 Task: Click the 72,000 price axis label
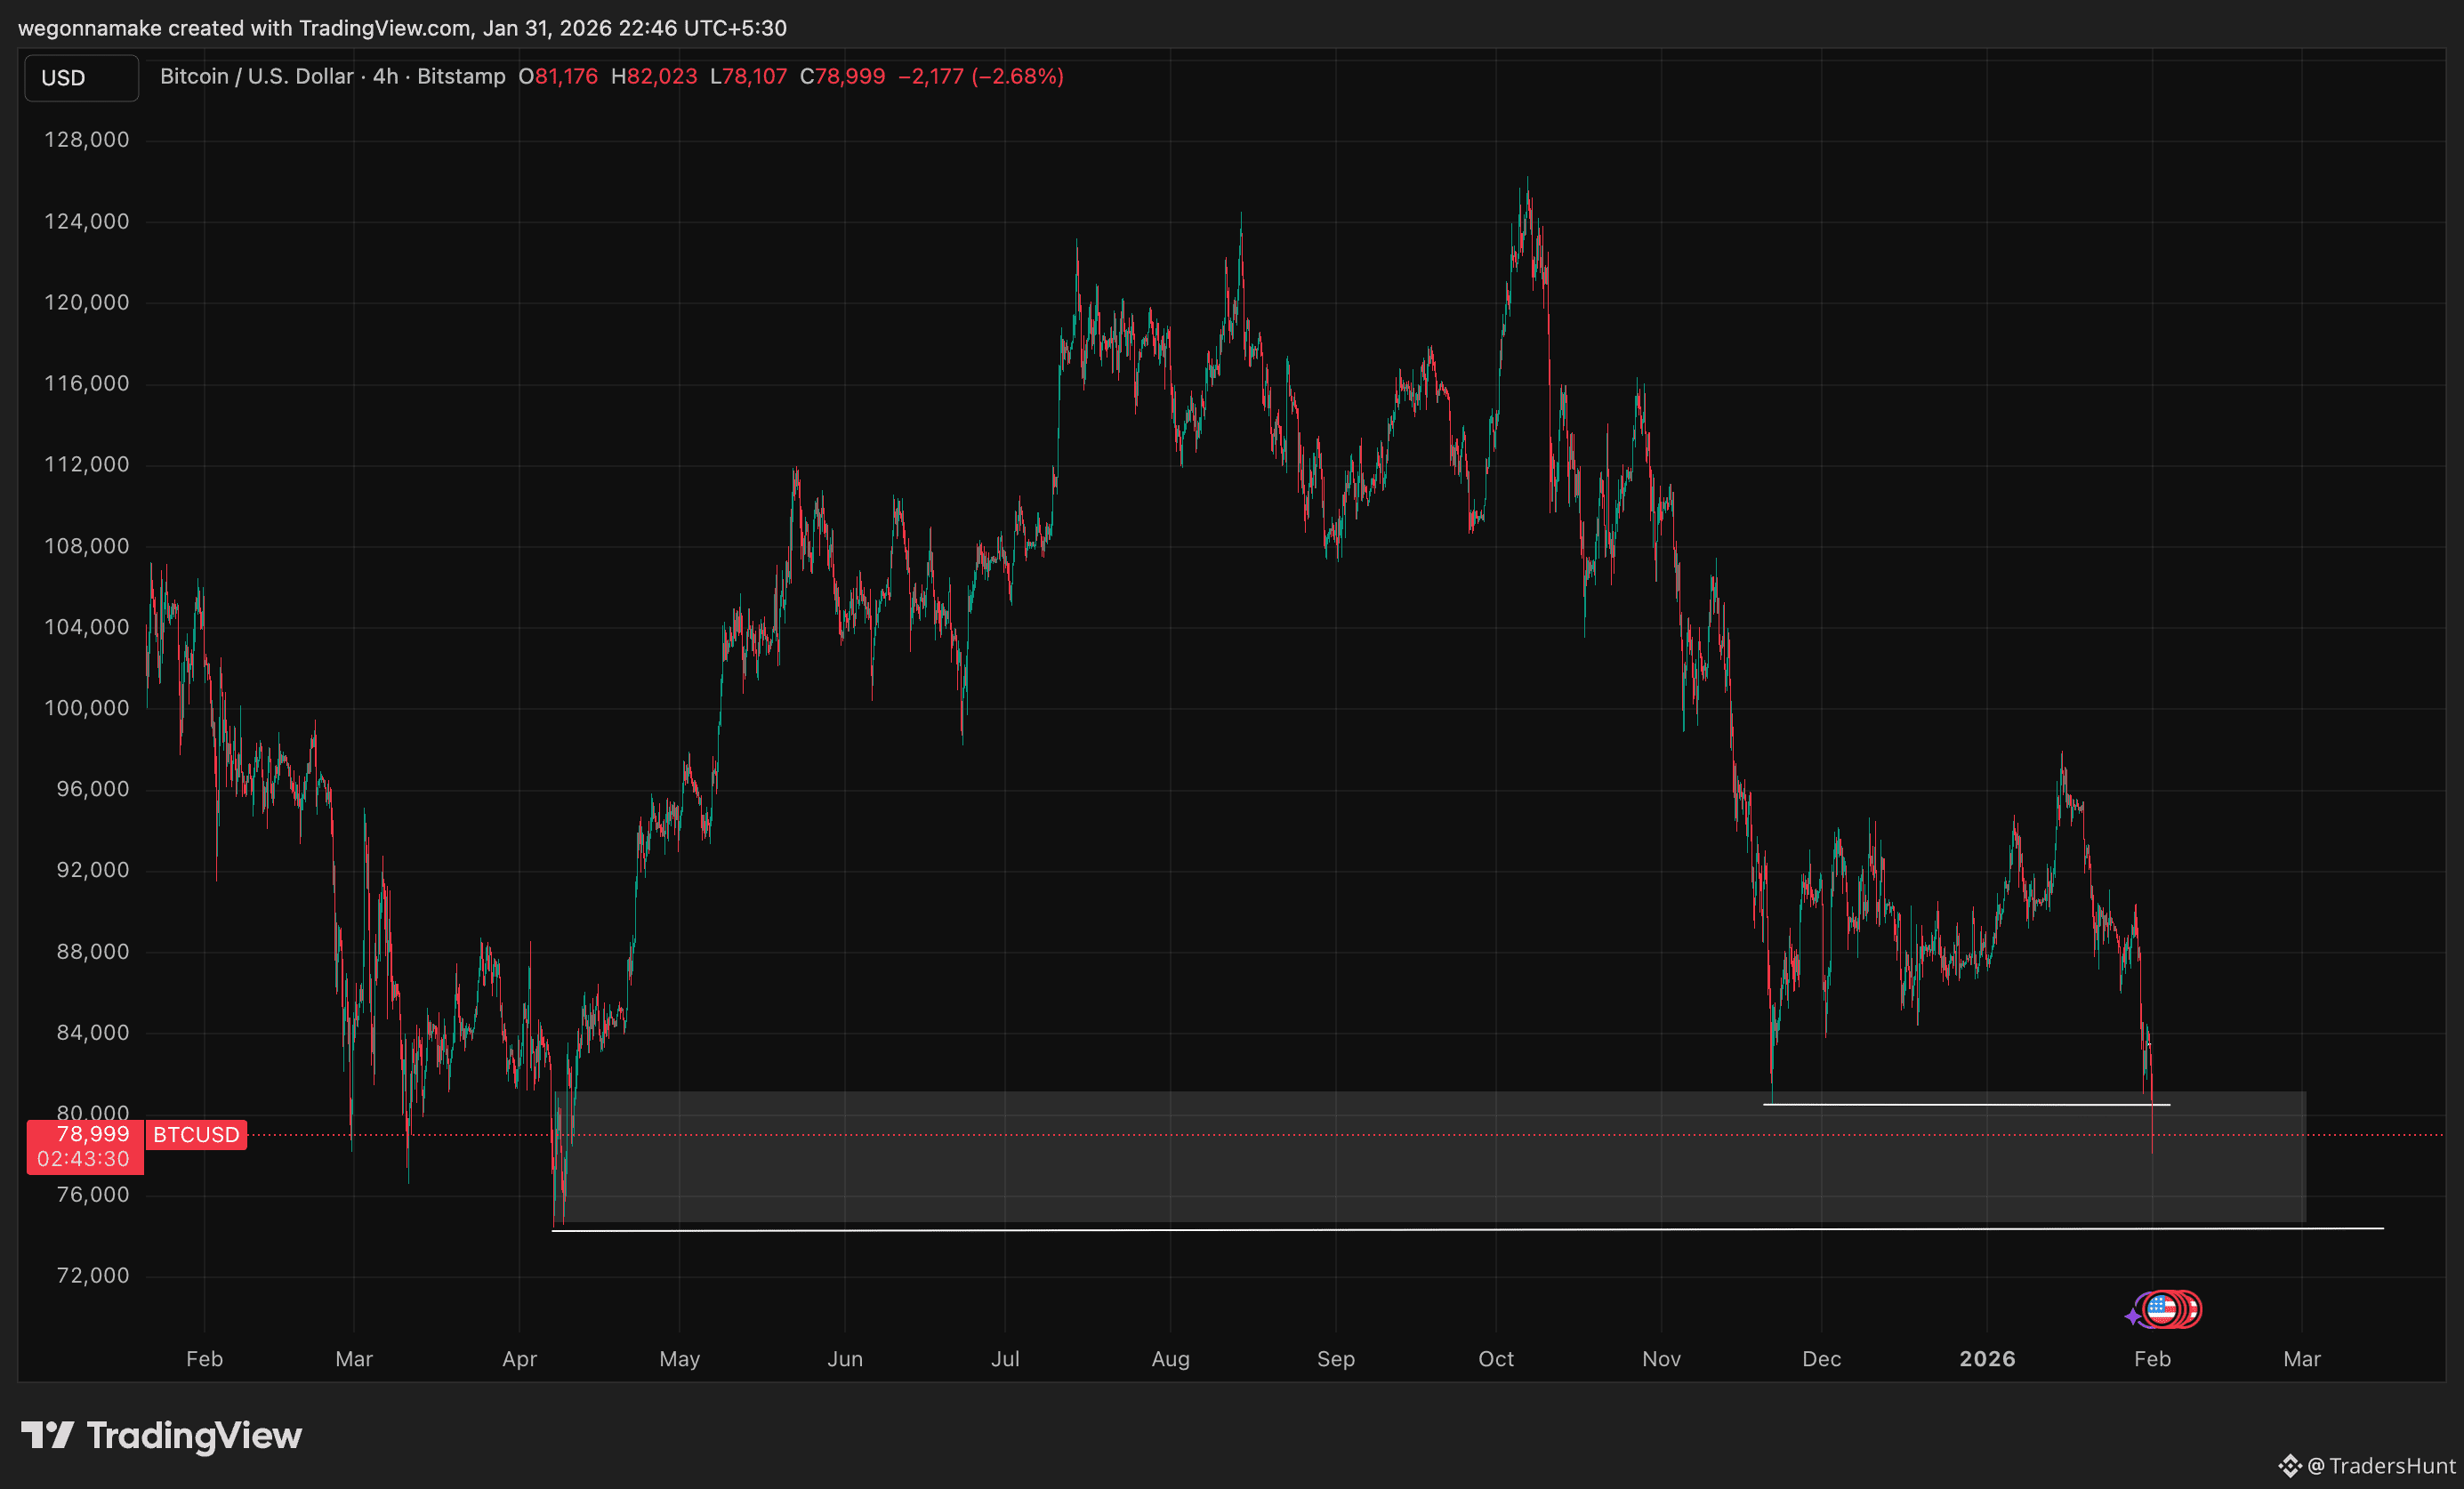pyautogui.click(x=93, y=1276)
